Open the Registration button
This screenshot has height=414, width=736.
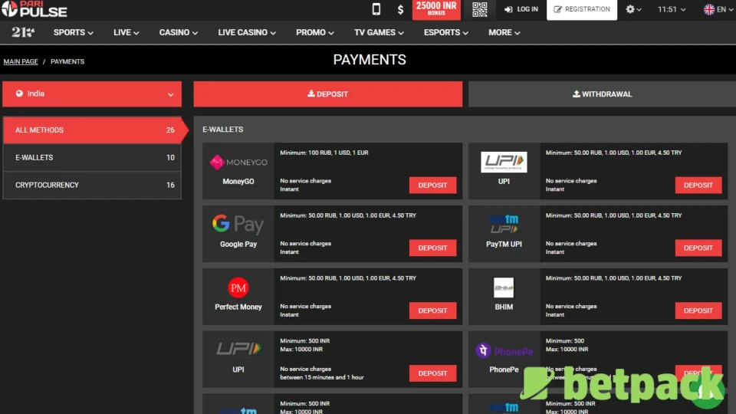tap(582, 9)
